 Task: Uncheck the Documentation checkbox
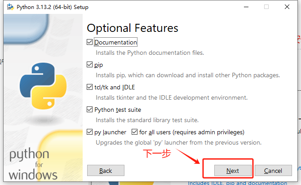point(89,42)
